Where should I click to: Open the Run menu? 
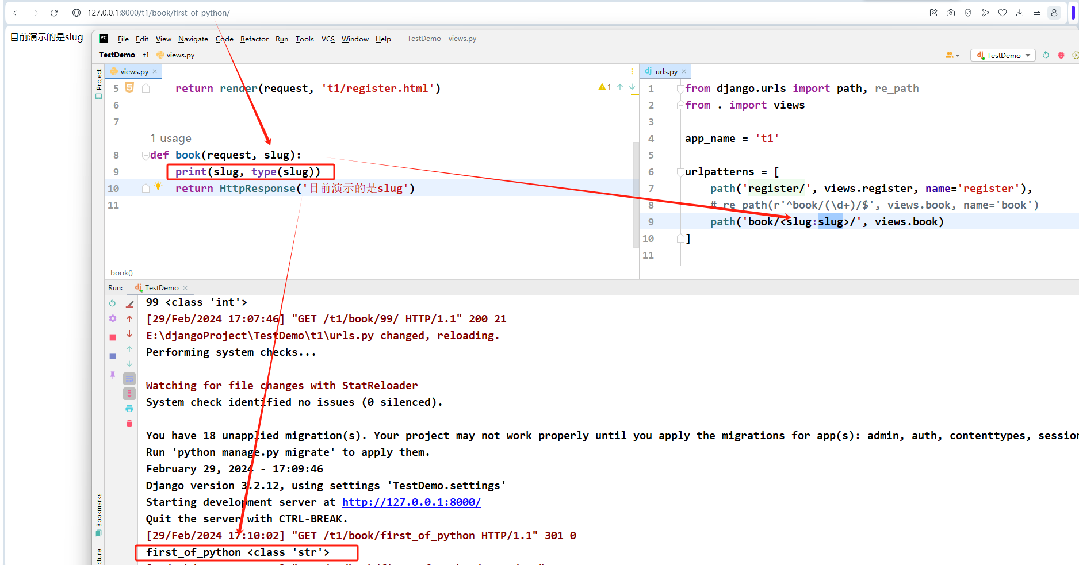282,39
